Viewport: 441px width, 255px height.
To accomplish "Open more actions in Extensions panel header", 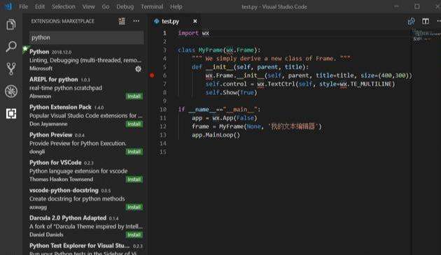I will (x=136, y=21).
